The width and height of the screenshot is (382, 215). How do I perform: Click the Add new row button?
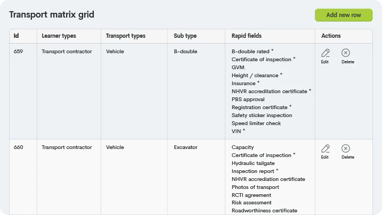pos(344,15)
